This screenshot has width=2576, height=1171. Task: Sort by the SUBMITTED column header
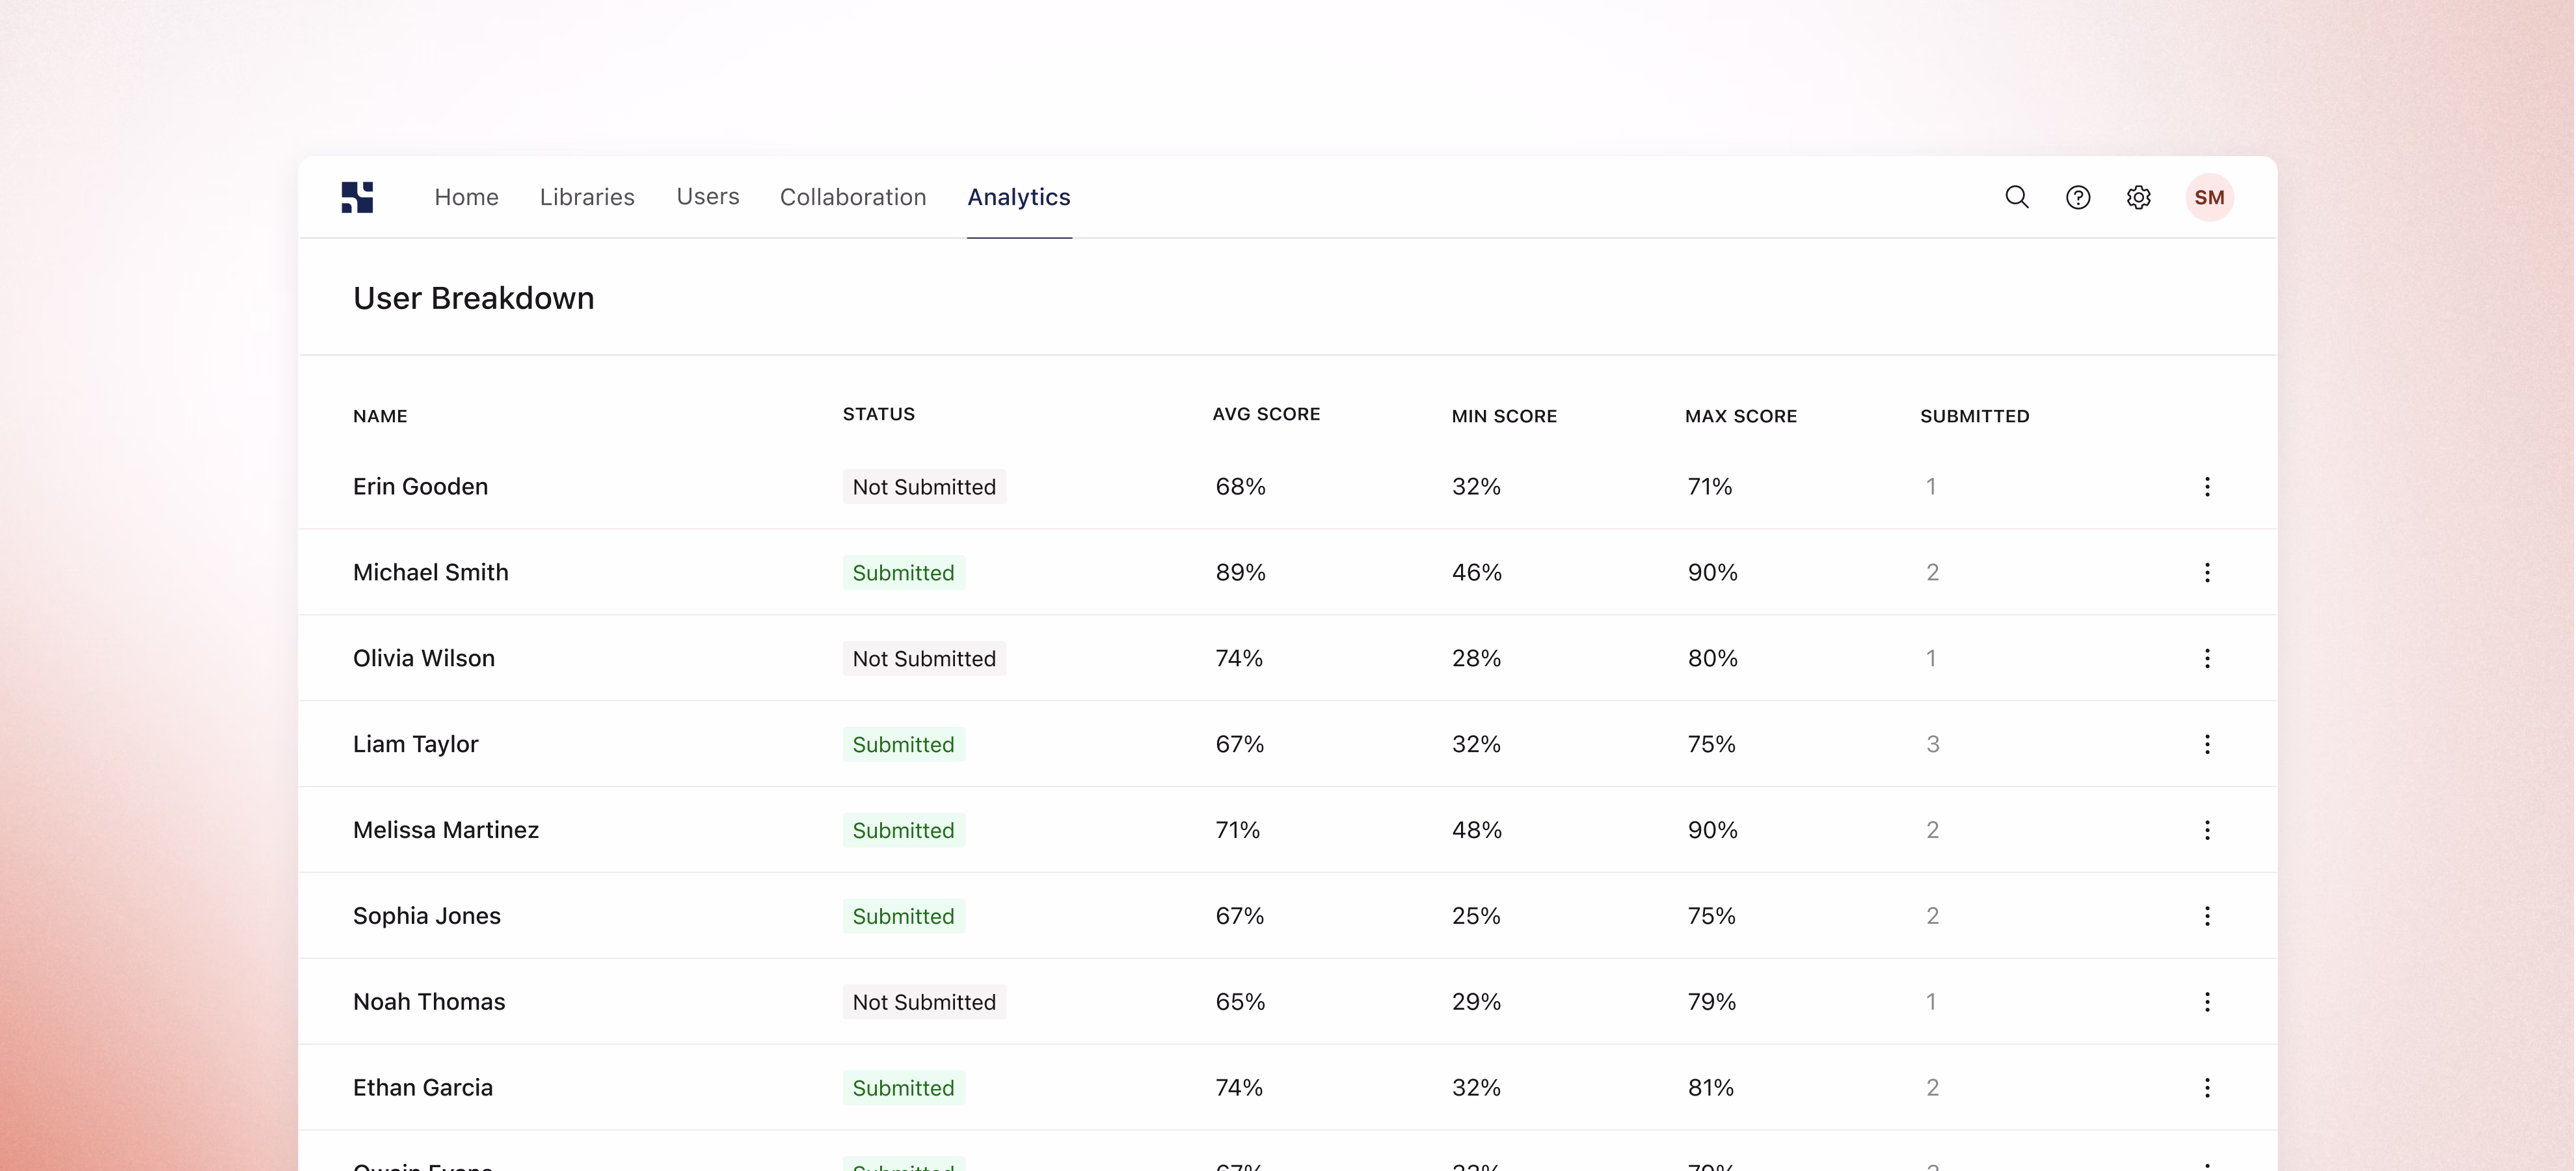(x=1975, y=416)
